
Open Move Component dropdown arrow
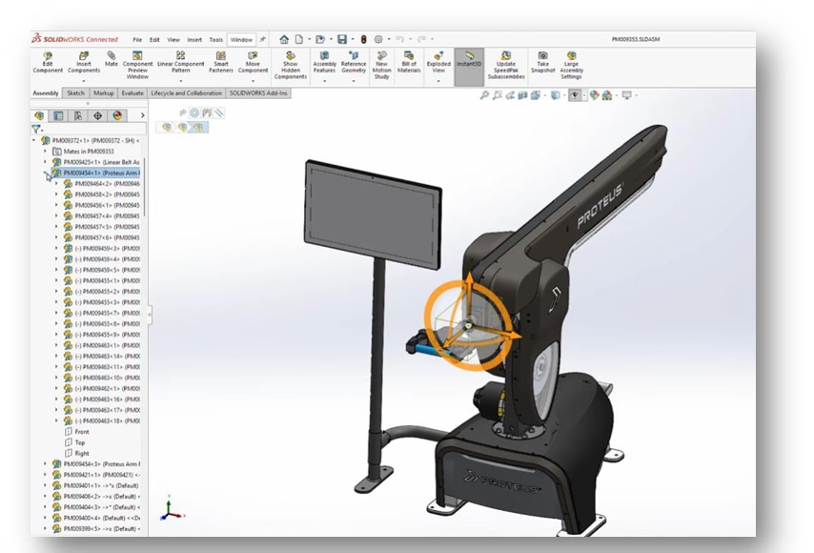pyautogui.click(x=253, y=81)
